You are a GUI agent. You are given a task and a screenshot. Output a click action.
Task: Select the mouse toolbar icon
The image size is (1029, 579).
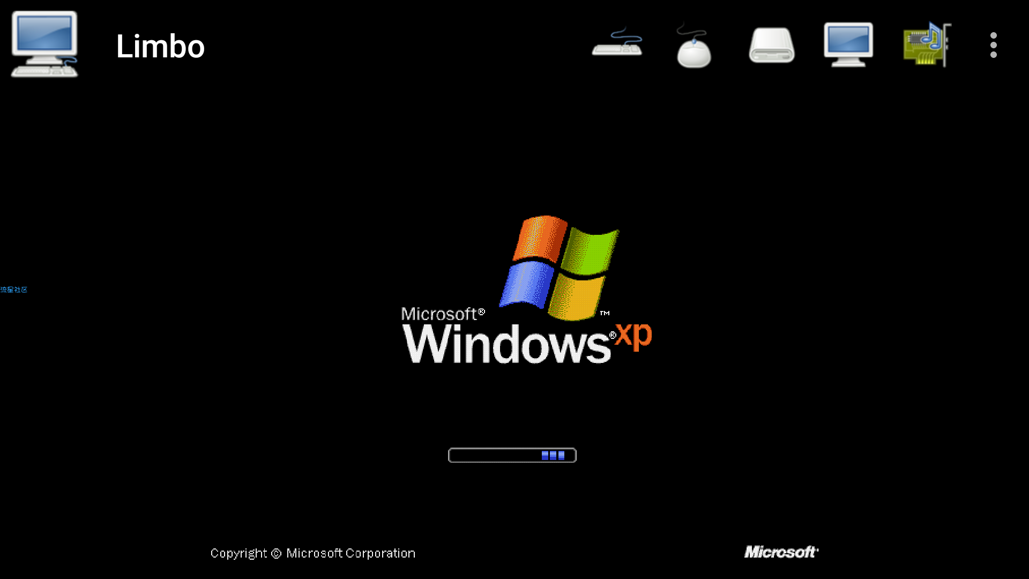694,46
